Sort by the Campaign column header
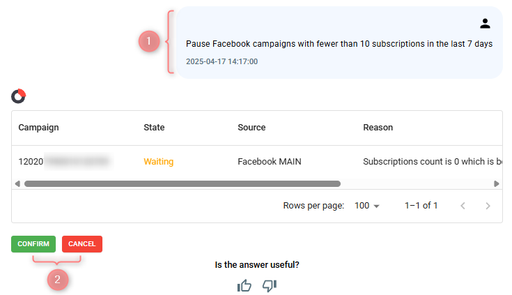Screen dimensions: 512x295 pos(38,128)
